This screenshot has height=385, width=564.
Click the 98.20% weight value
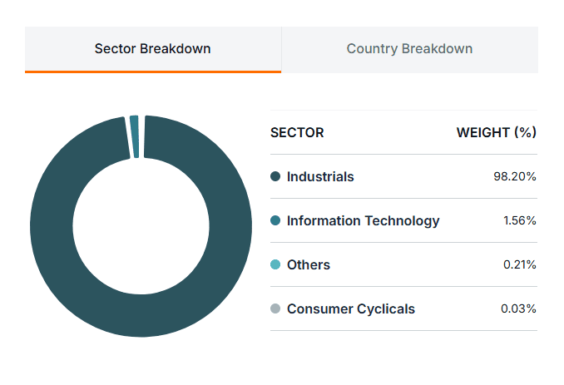(515, 176)
